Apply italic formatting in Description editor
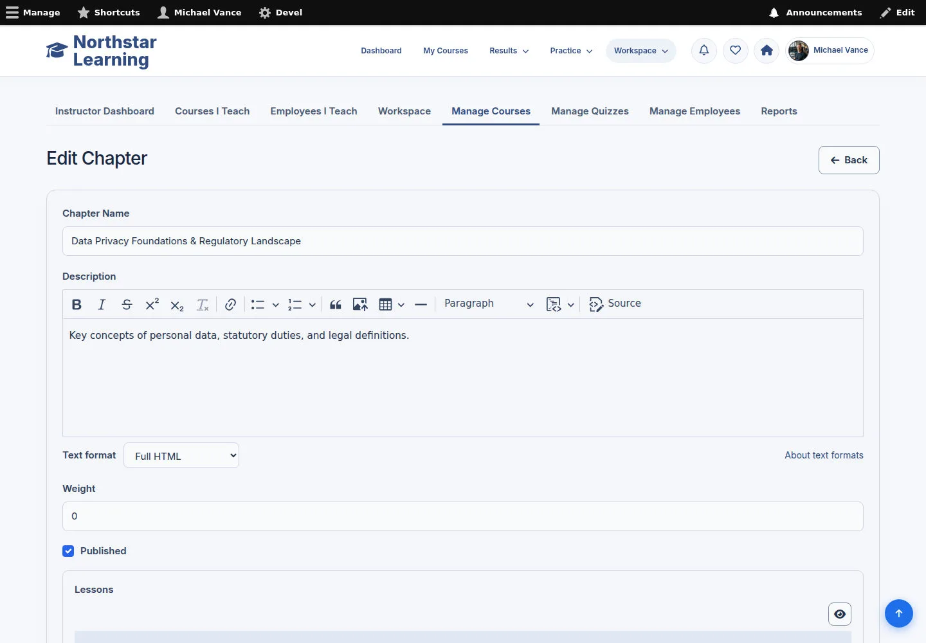926x643 pixels. point(102,304)
